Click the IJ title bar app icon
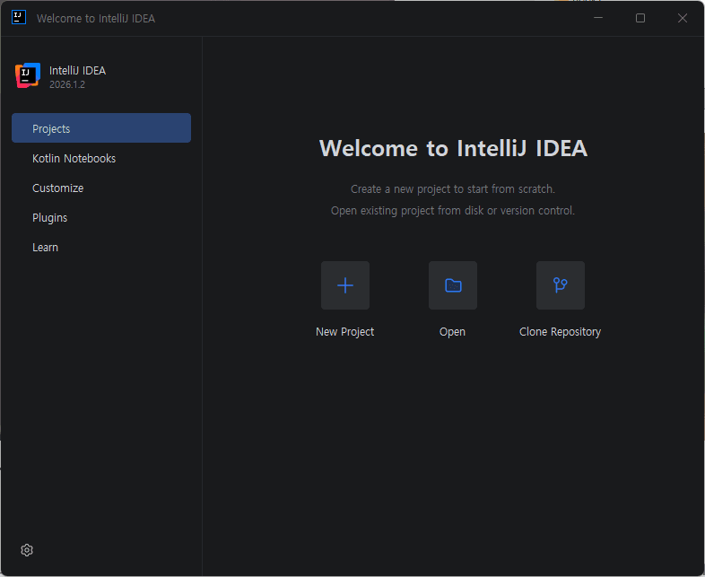This screenshot has height=577, width=705. [x=19, y=17]
